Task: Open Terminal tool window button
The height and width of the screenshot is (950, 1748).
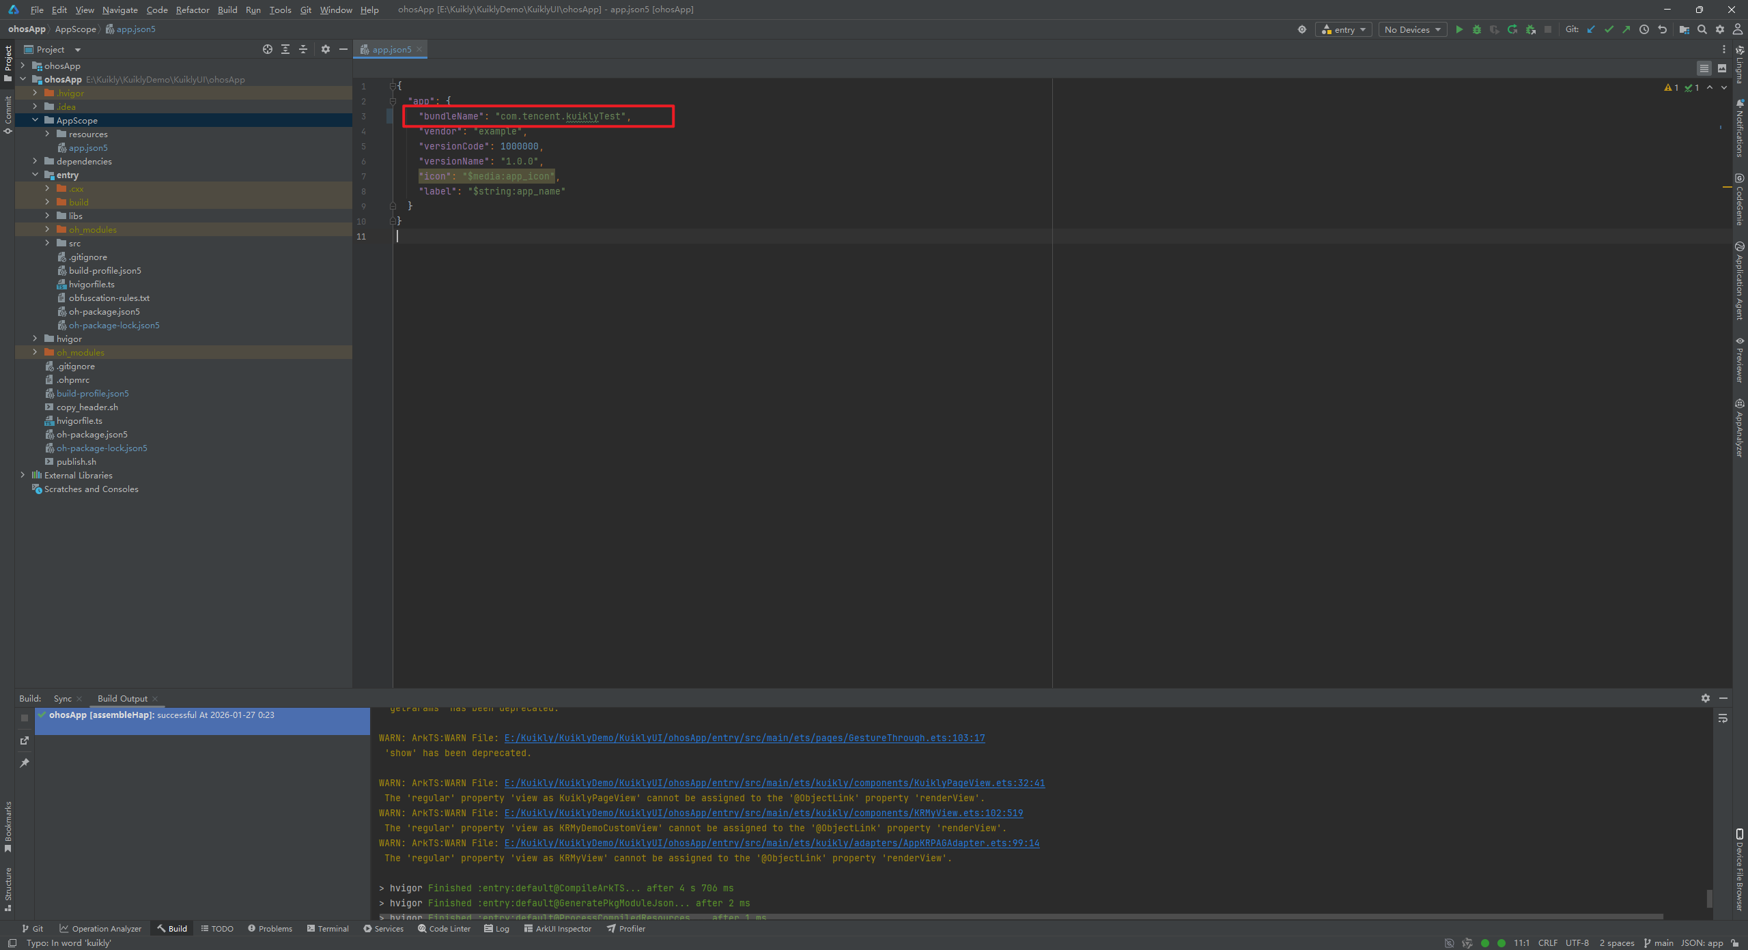Action: point(328,928)
